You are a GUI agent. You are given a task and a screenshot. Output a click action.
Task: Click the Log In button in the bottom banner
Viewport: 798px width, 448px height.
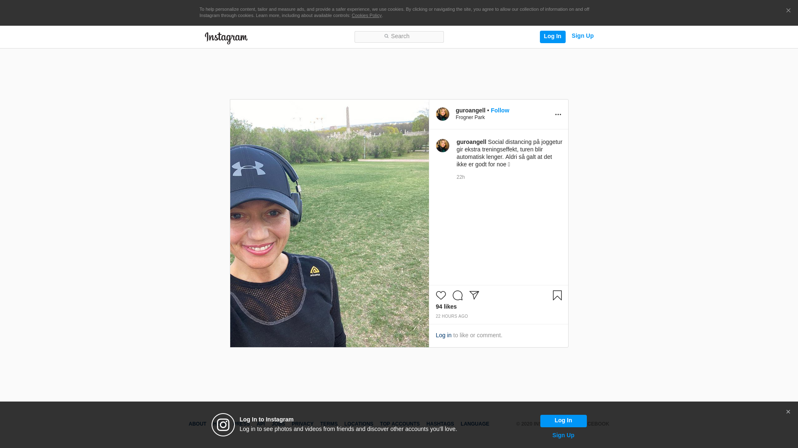click(563, 421)
